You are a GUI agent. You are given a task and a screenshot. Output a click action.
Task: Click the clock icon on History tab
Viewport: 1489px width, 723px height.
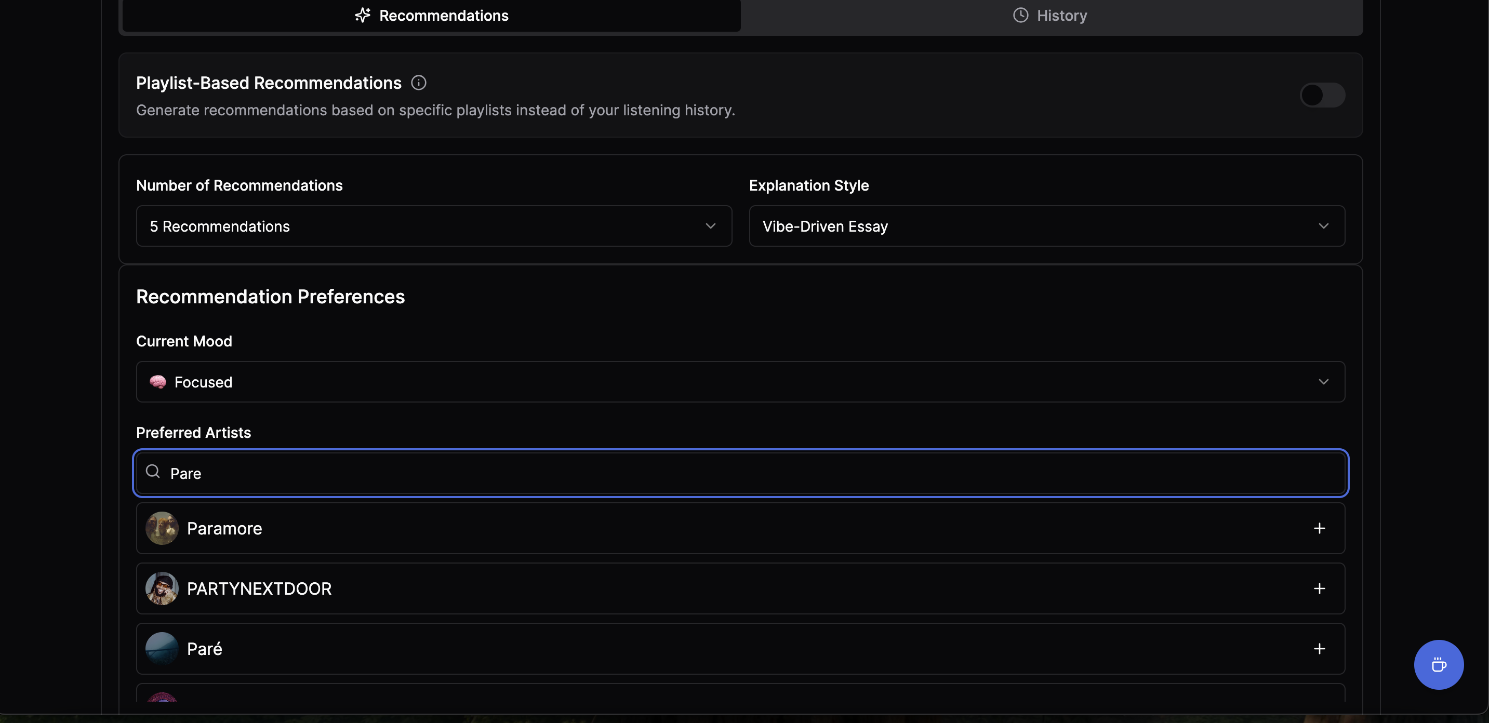(1020, 15)
